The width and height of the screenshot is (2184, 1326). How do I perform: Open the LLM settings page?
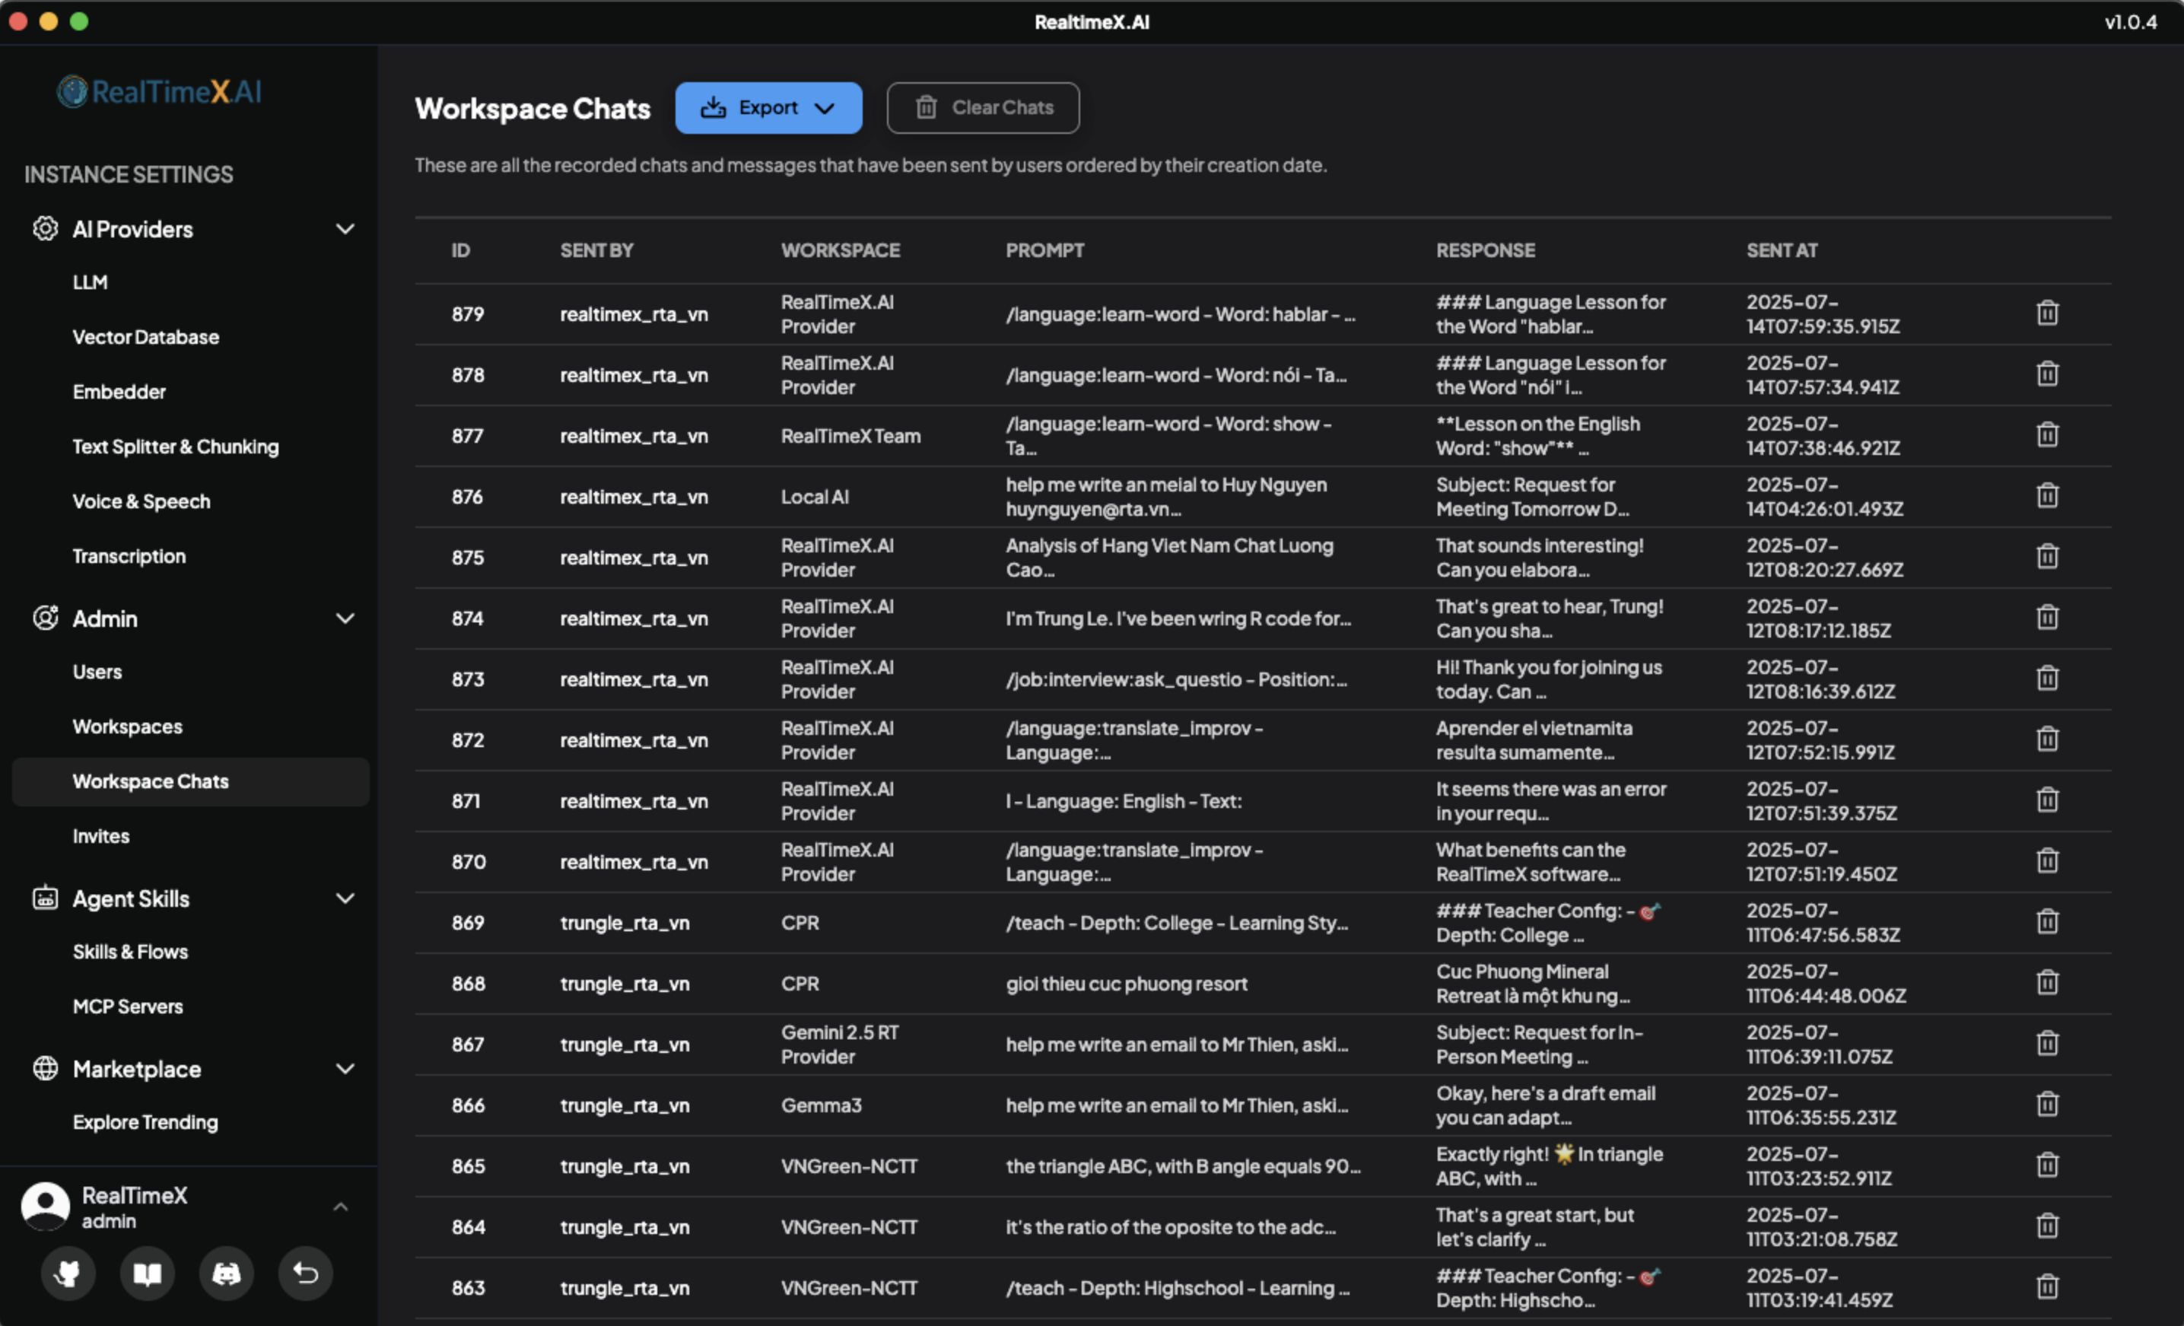91,282
